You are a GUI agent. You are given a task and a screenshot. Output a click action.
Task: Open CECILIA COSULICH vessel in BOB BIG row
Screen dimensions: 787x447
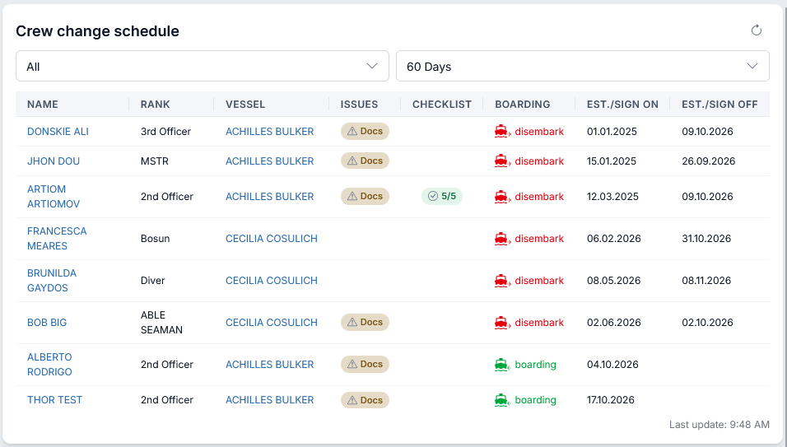[x=272, y=323]
